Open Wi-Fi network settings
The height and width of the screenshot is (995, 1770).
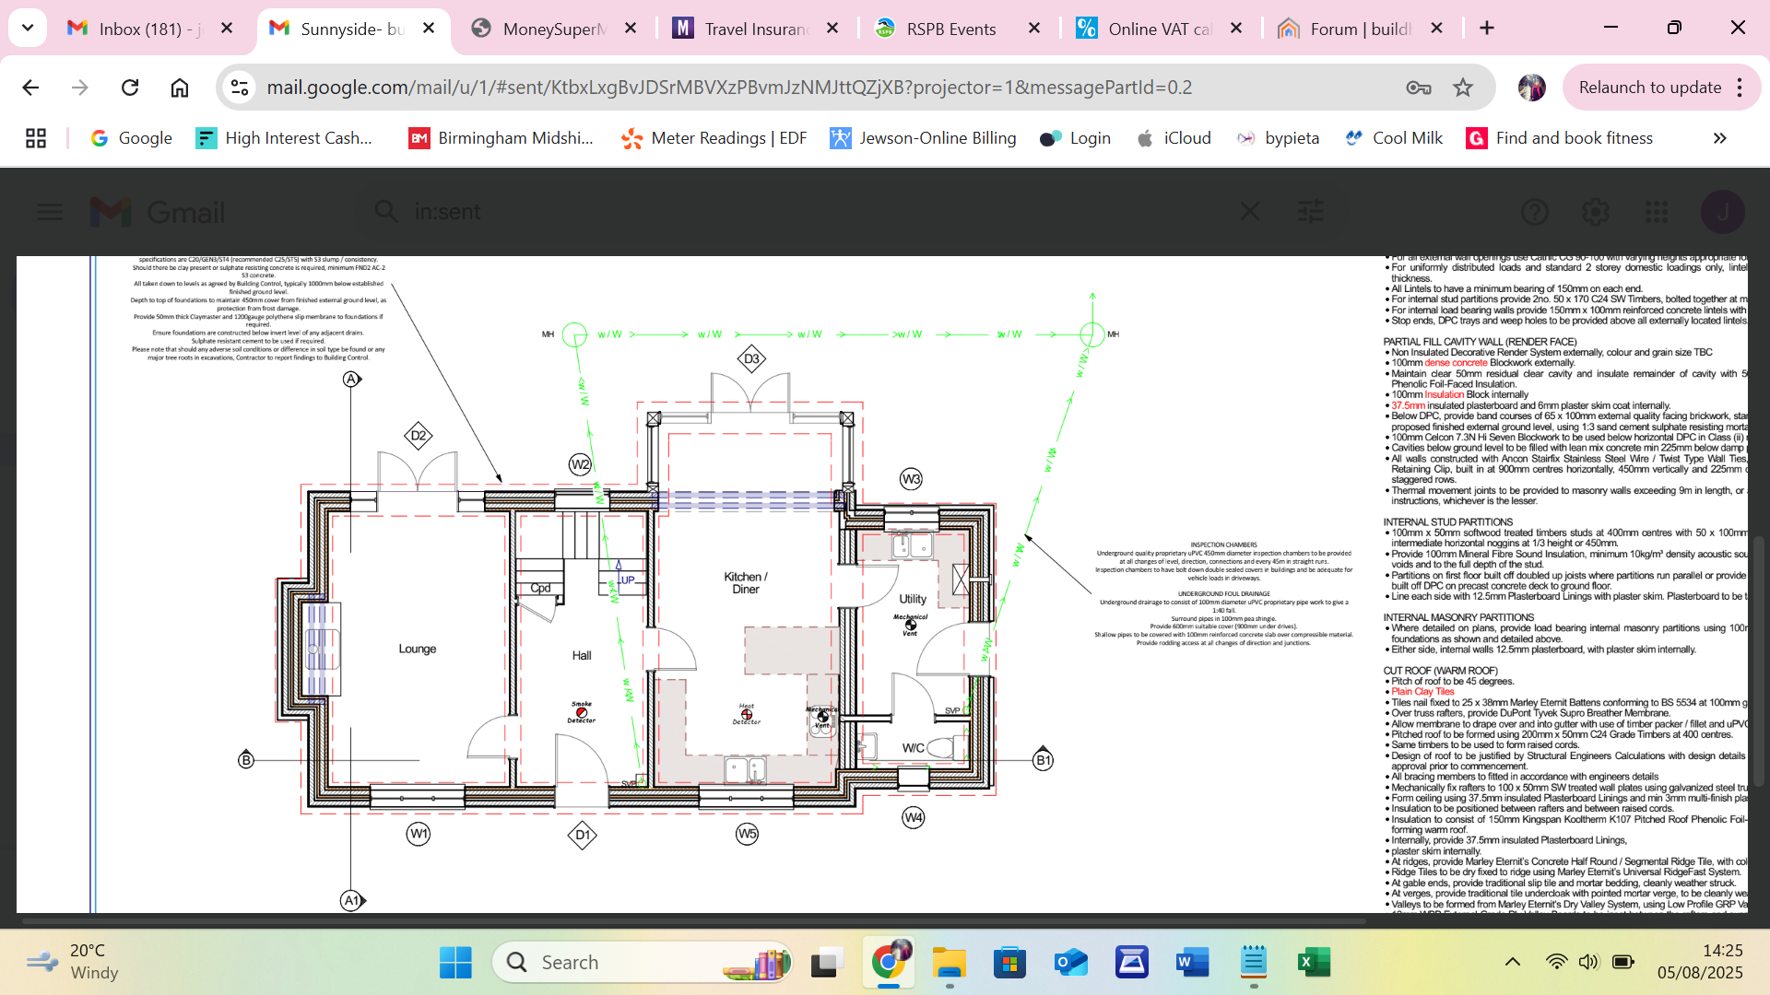point(1556,962)
